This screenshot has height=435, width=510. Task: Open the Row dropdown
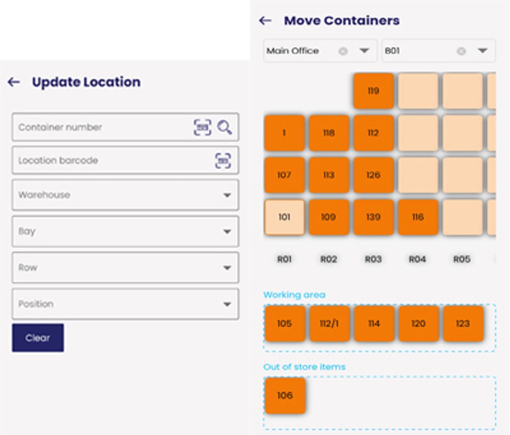(125, 267)
